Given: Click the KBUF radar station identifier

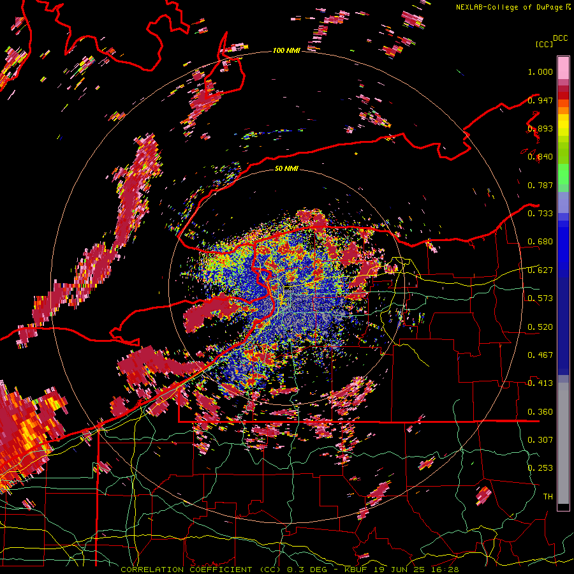Looking at the screenshot, I should 355,570.
